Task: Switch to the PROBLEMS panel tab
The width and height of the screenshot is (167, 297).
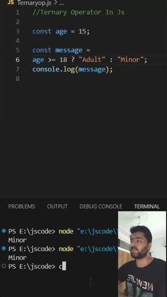Action: tap(21, 206)
